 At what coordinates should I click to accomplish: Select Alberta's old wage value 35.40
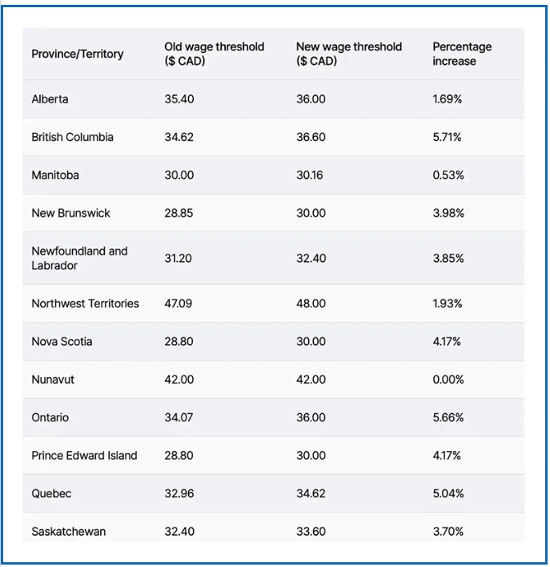pyautogui.click(x=179, y=99)
